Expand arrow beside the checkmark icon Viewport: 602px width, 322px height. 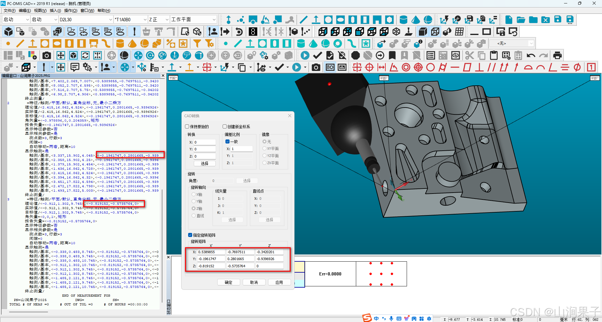[287, 67]
